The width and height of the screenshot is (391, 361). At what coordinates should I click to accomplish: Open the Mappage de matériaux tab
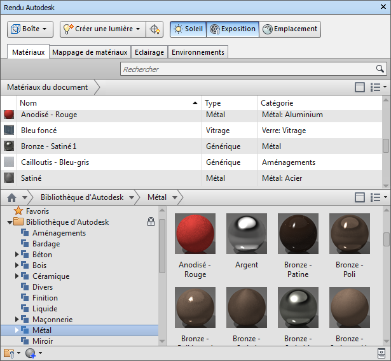(x=90, y=52)
